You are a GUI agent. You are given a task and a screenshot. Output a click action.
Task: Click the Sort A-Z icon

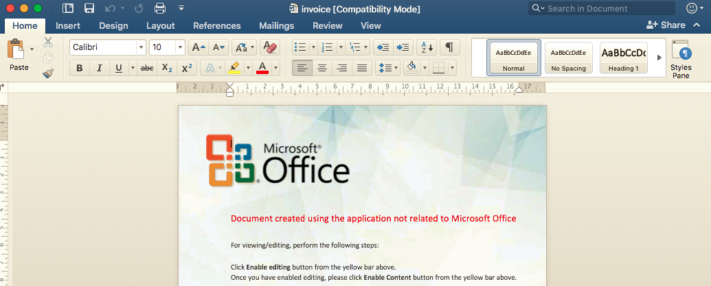[x=426, y=47]
